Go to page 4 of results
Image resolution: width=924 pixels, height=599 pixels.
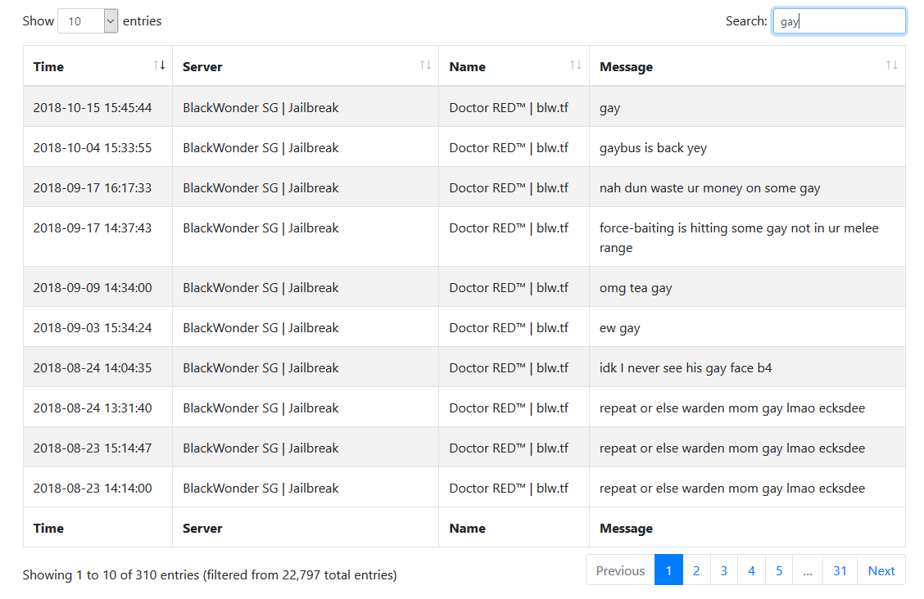pyautogui.click(x=751, y=570)
